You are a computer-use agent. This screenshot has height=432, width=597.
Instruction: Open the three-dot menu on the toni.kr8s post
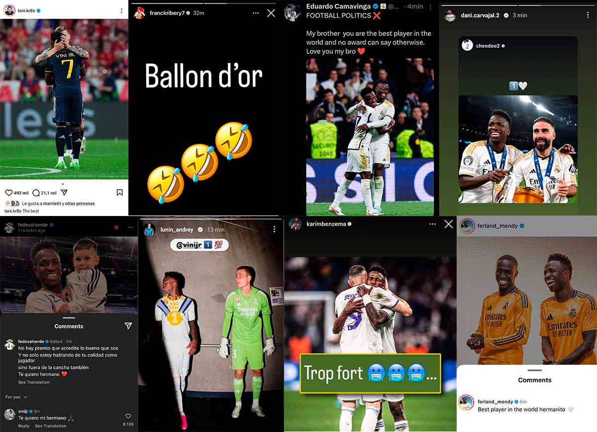coord(121,10)
